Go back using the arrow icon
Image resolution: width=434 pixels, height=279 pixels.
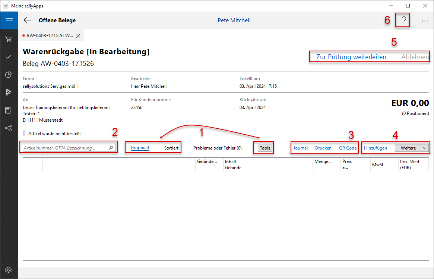27,20
